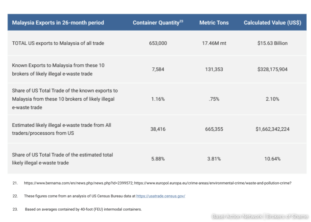Select the 'TOTAL US exports to Malaysia' row label
Image resolution: width=311 pixels, height=222 pixels.
click(58, 43)
